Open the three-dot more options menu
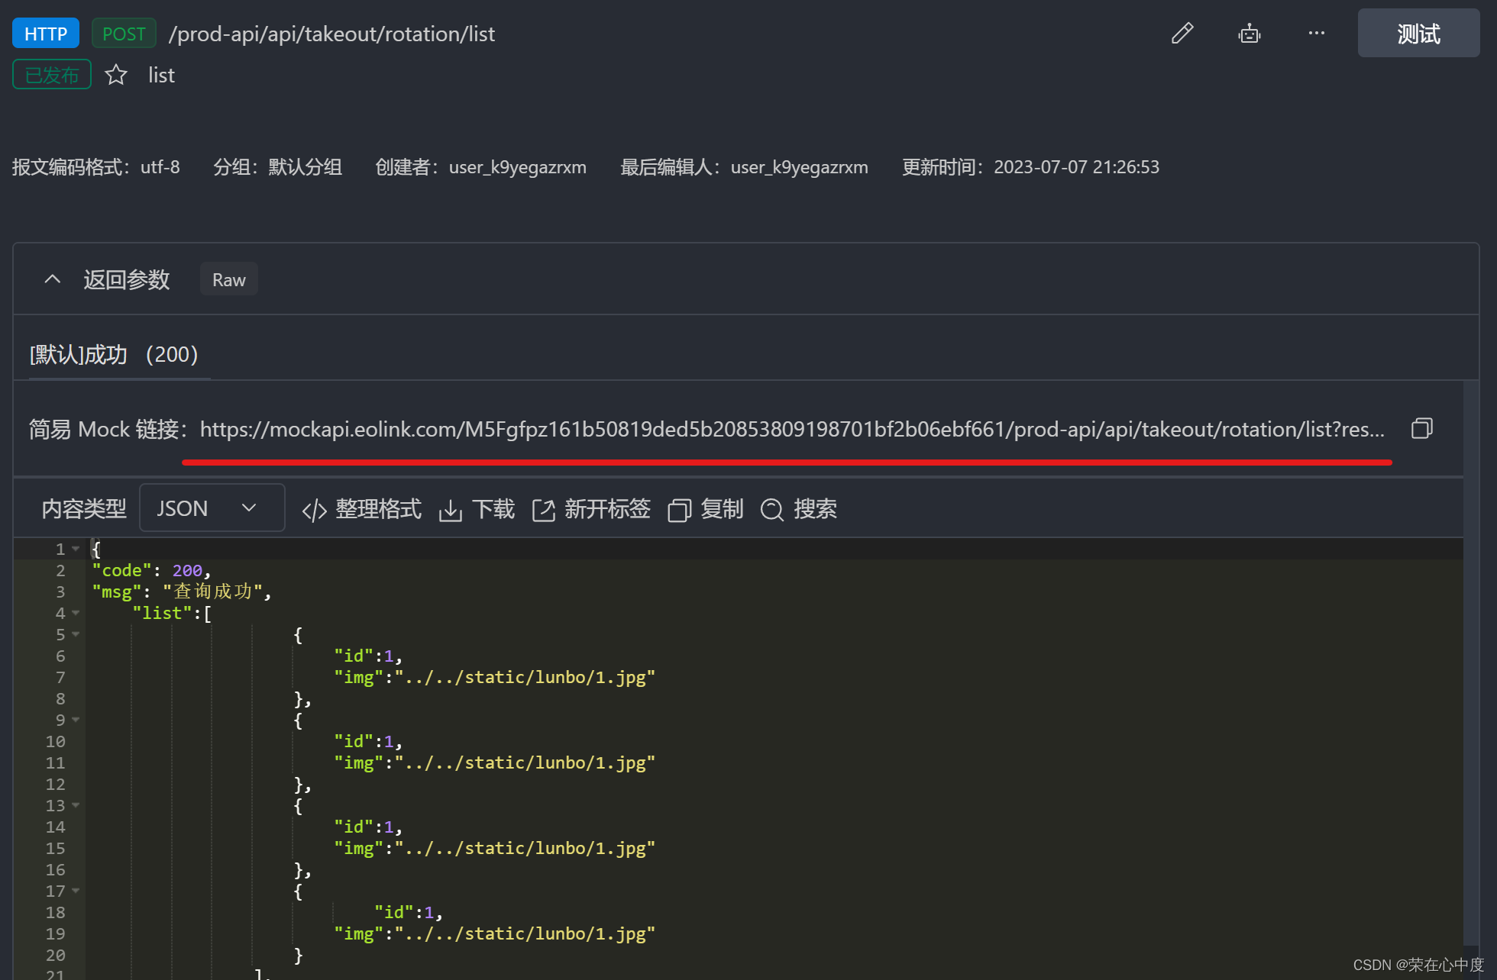Image resolution: width=1497 pixels, height=980 pixels. point(1316,34)
